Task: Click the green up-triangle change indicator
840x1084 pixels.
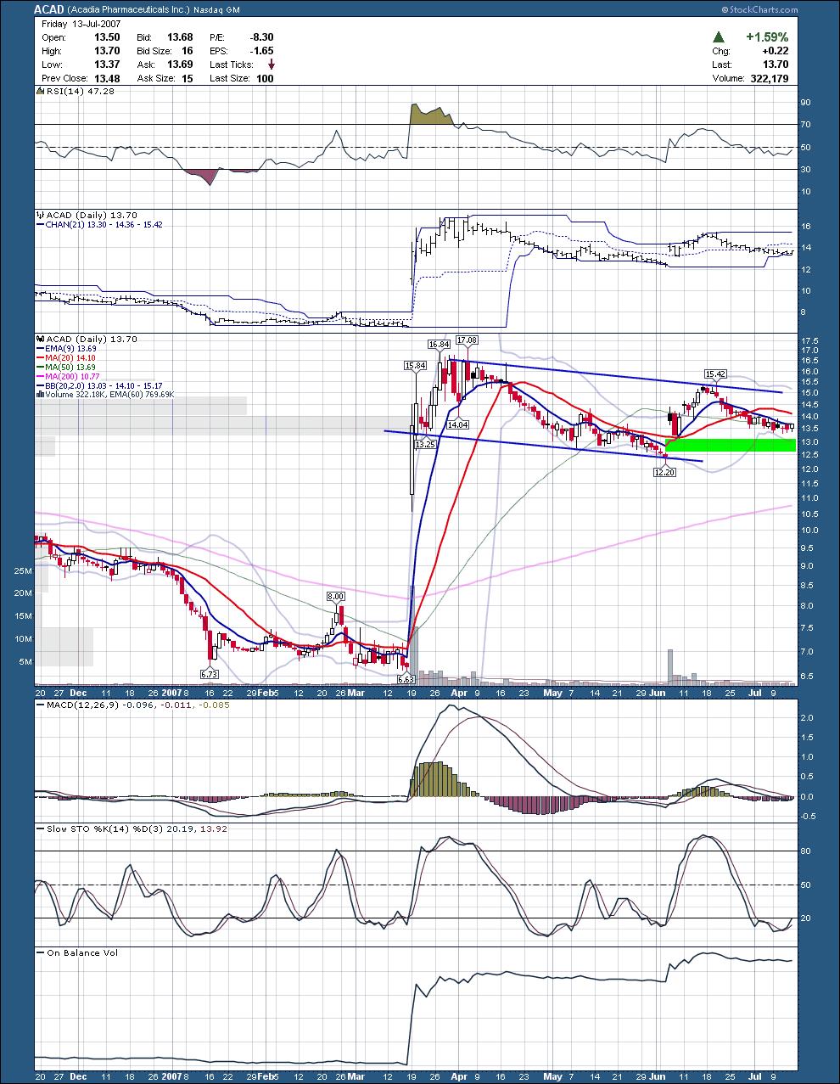Action: (719, 37)
